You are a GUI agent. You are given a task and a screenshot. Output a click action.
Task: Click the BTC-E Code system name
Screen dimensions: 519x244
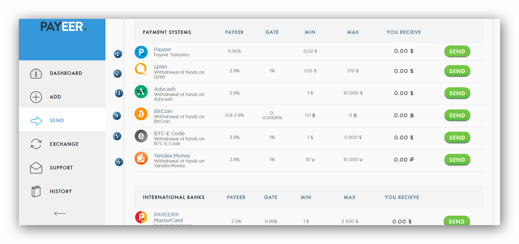[x=169, y=133]
